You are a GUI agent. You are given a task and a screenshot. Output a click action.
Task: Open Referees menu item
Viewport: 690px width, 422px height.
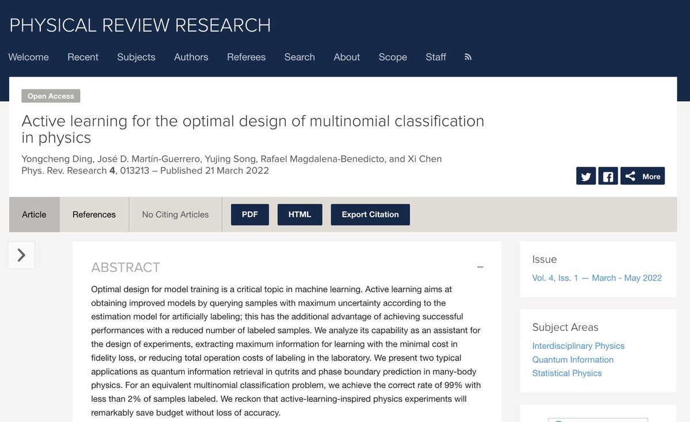246,57
